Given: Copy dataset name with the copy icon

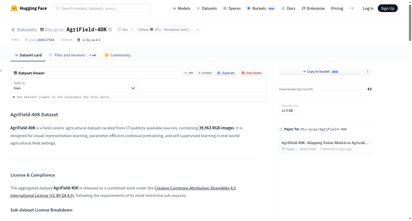Looking at the screenshot, I should pos(110,30).
